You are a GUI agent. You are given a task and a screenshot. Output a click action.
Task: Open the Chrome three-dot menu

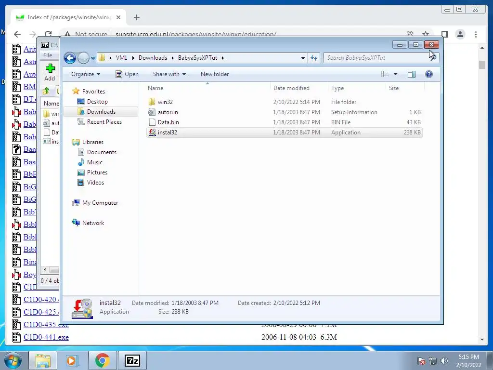(476, 34)
